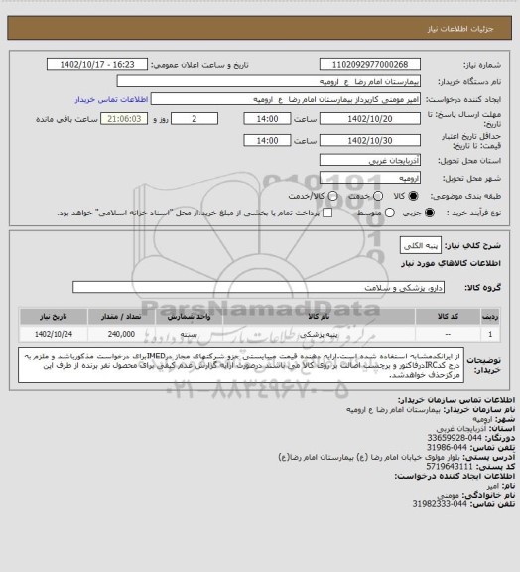Click the request creator name field
Viewport: 520px width, 572px height.
(286, 99)
